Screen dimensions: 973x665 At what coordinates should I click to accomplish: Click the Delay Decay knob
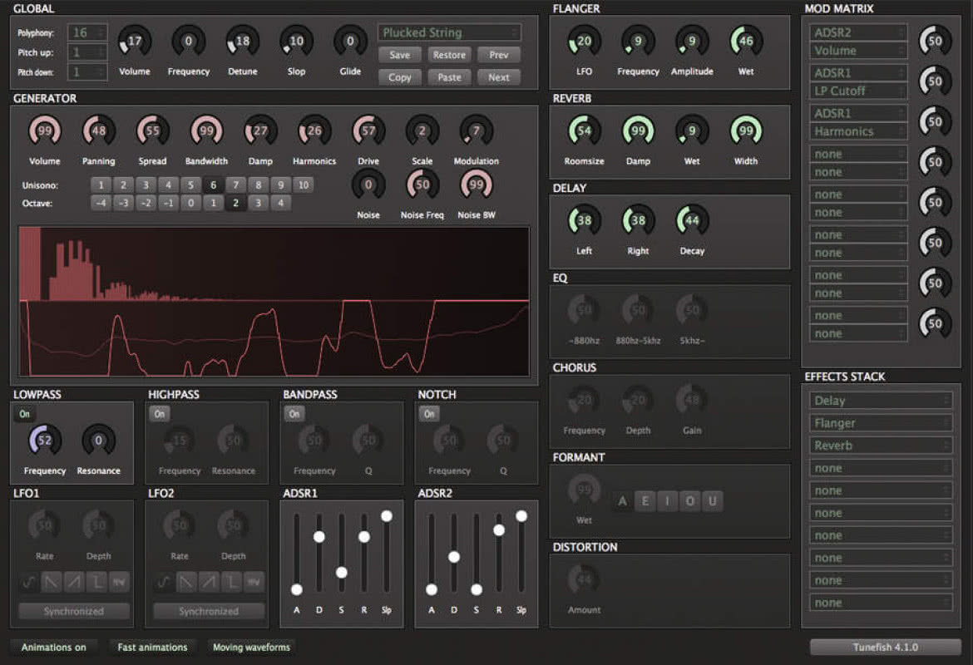point(692,221)
